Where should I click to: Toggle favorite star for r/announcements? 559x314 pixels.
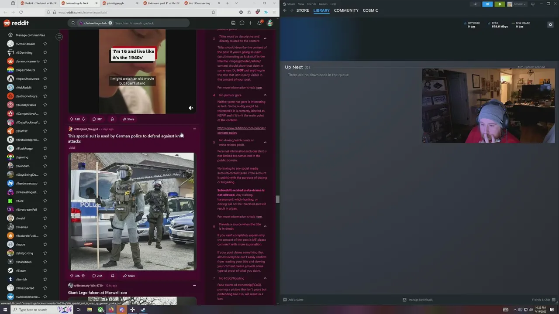coord(45,61)
